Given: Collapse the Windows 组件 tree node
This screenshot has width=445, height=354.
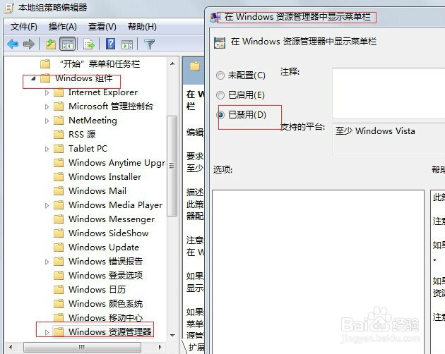Looking at the screenshot, I should [33, 78].
